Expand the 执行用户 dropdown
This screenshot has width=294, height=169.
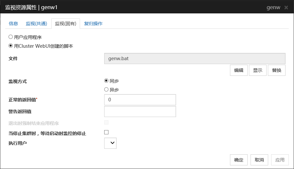(110, 143)
